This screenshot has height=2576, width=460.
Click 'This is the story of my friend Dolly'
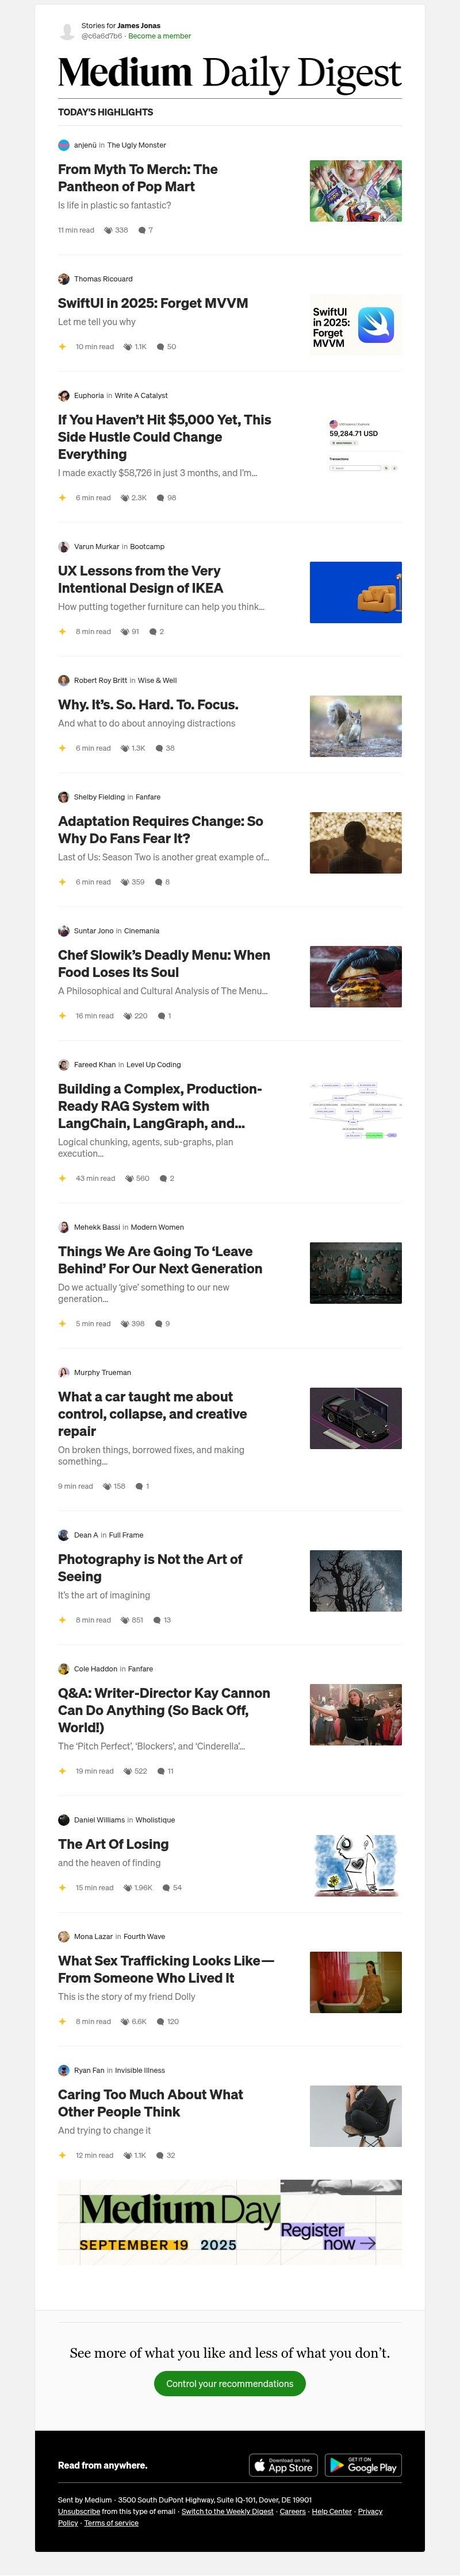point(126,1997)
